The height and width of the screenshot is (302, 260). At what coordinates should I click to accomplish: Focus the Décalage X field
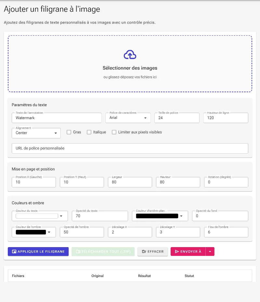pyautogui.click(x=130, y=232)
